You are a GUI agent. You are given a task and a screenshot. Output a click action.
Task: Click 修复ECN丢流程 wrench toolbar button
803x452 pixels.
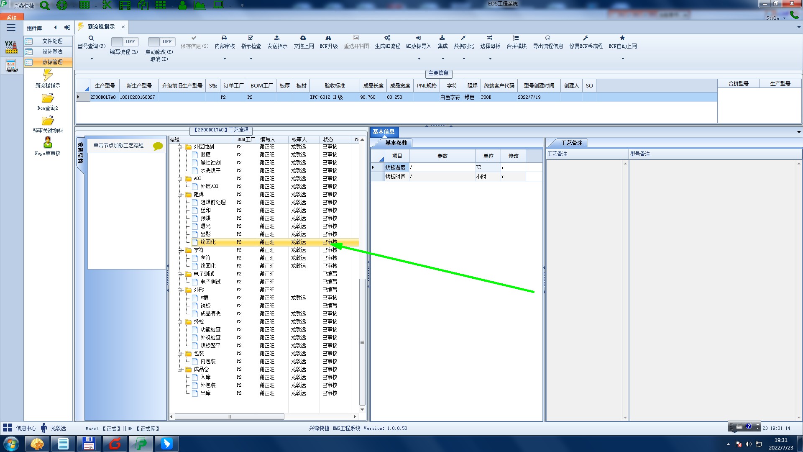[x=586, y=42]
